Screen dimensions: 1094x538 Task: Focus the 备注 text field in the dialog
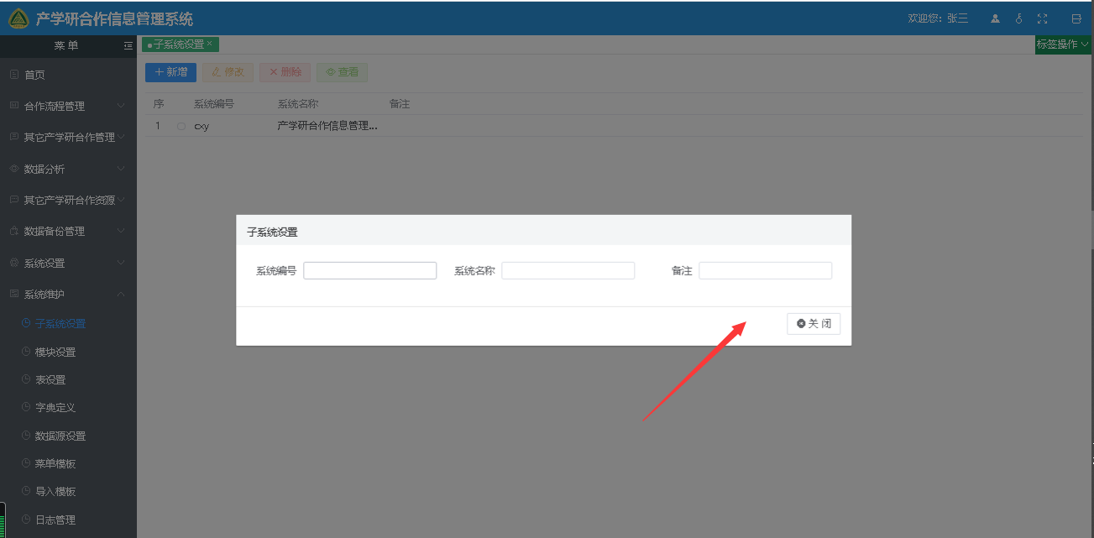click(765, 270)
